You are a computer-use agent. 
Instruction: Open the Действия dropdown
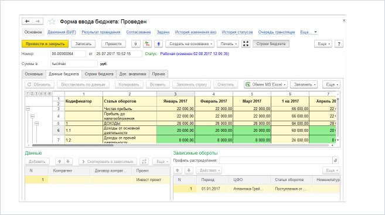coord(209,170)
